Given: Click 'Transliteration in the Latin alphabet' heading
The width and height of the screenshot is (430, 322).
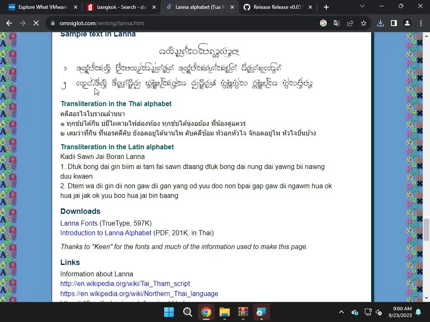Looking at the screenshot, I should click(117, 147).
